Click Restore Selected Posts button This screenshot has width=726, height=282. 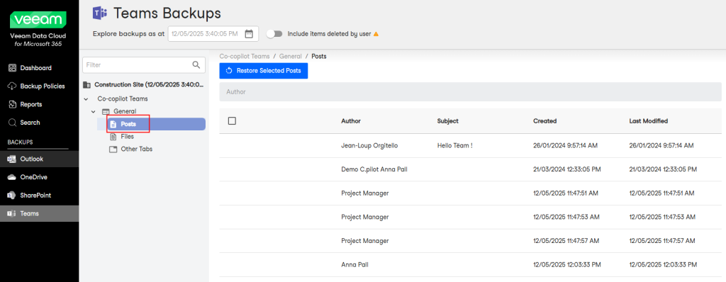click(264, 71)
